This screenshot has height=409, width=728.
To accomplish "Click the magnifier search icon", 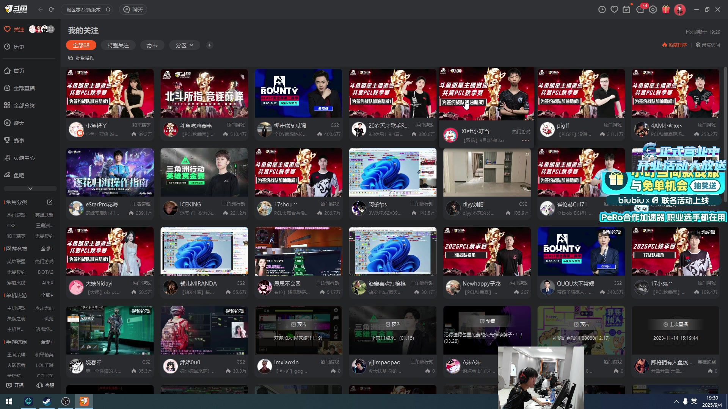I will click(x=108, y=9).
